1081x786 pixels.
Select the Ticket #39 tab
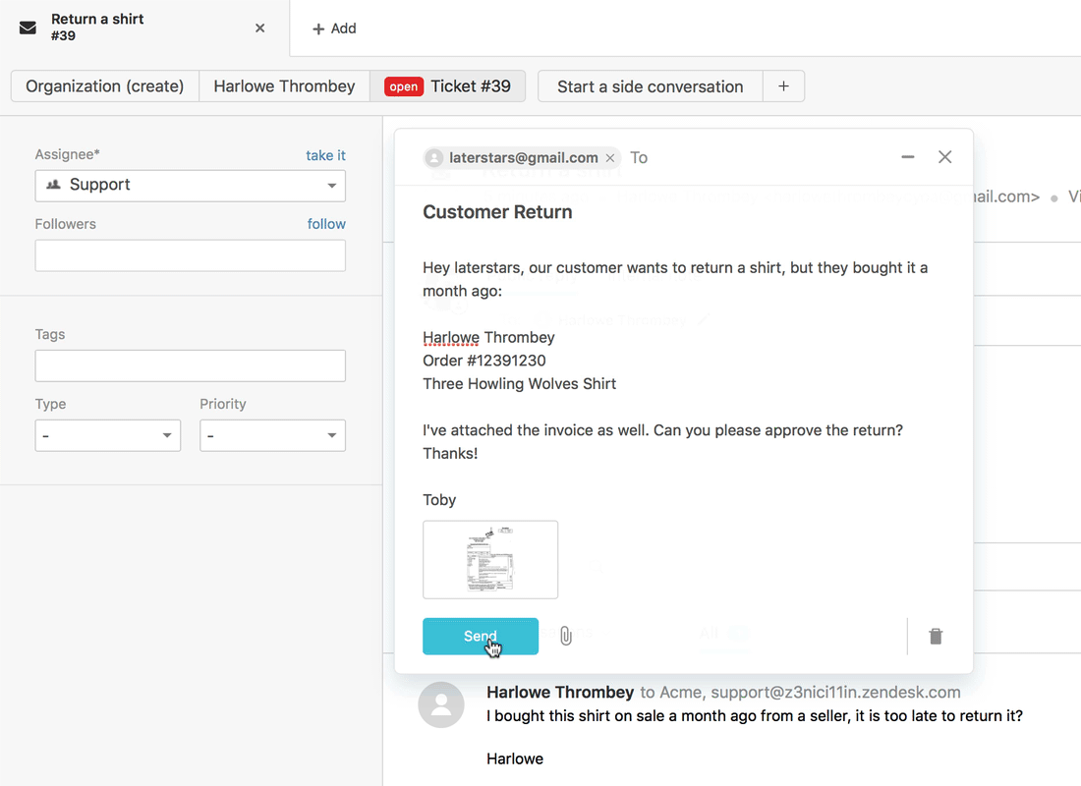(x=448, y=86)
